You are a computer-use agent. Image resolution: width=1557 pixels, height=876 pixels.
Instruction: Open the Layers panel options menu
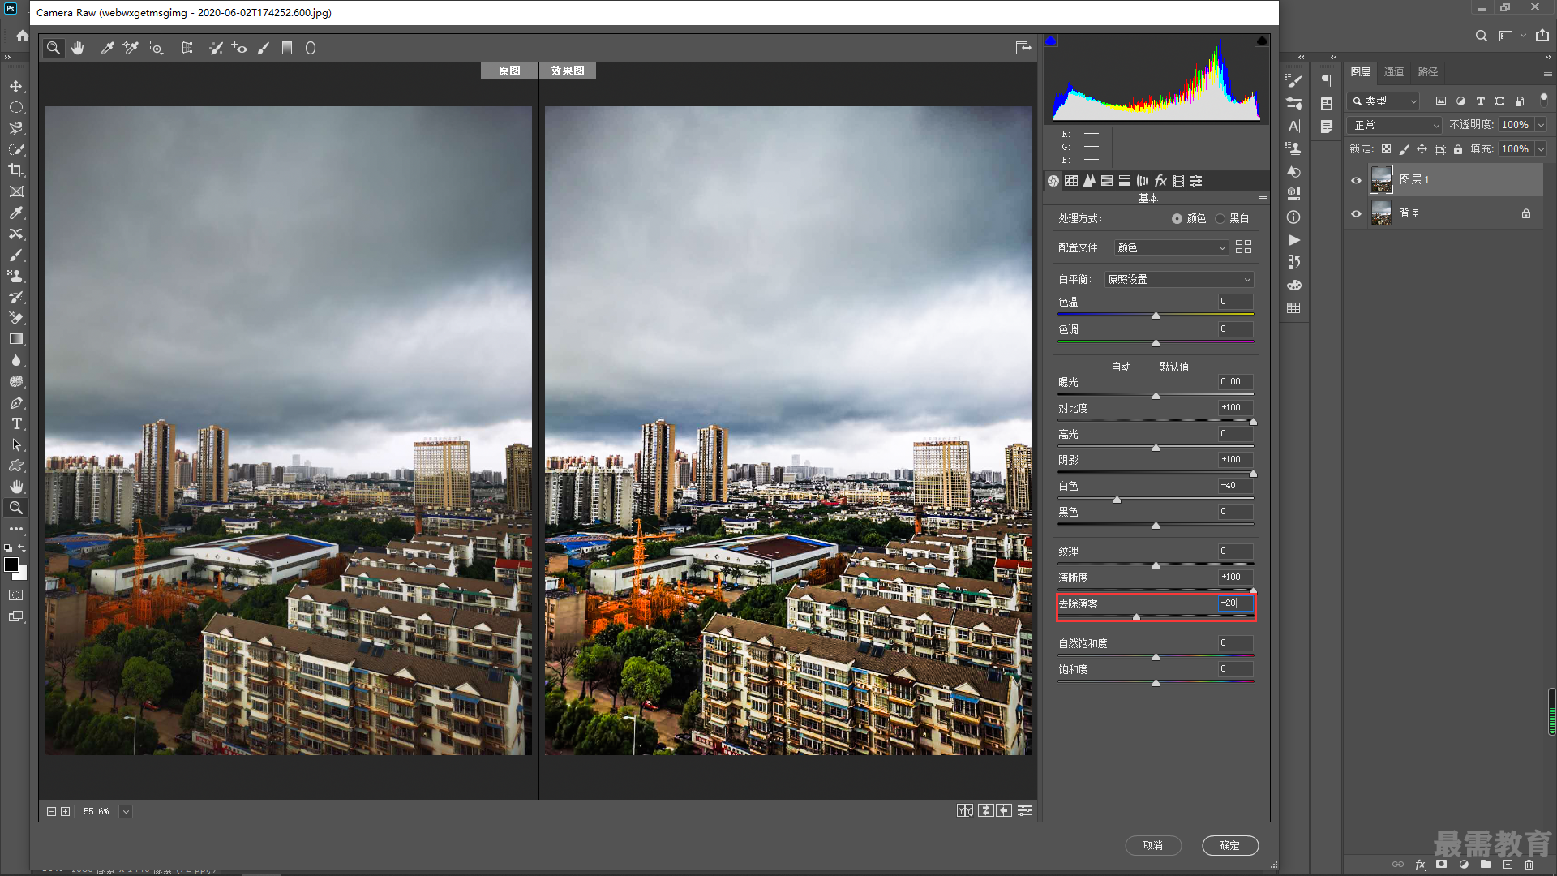point(1547,73)
